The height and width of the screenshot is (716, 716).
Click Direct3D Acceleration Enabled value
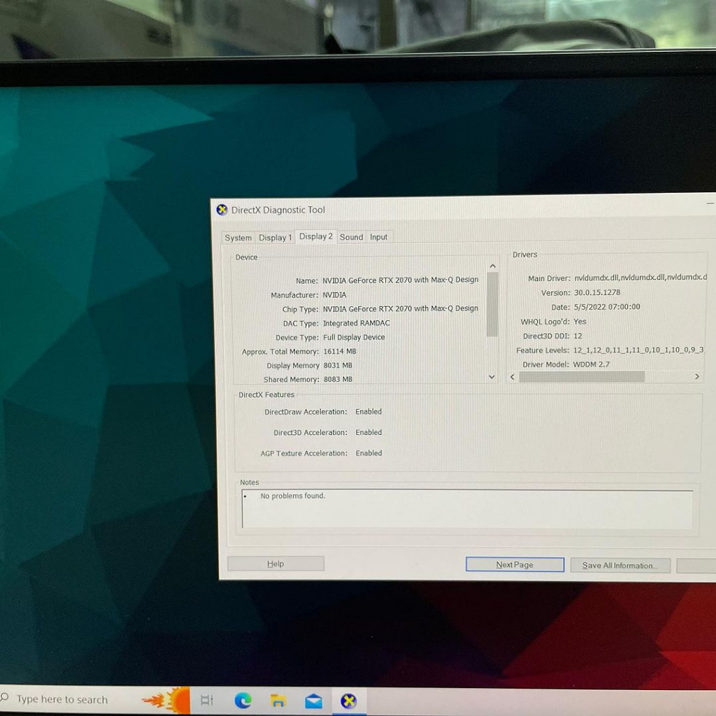coord(368,432)
